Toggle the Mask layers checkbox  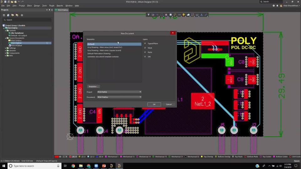pos(145,48)
